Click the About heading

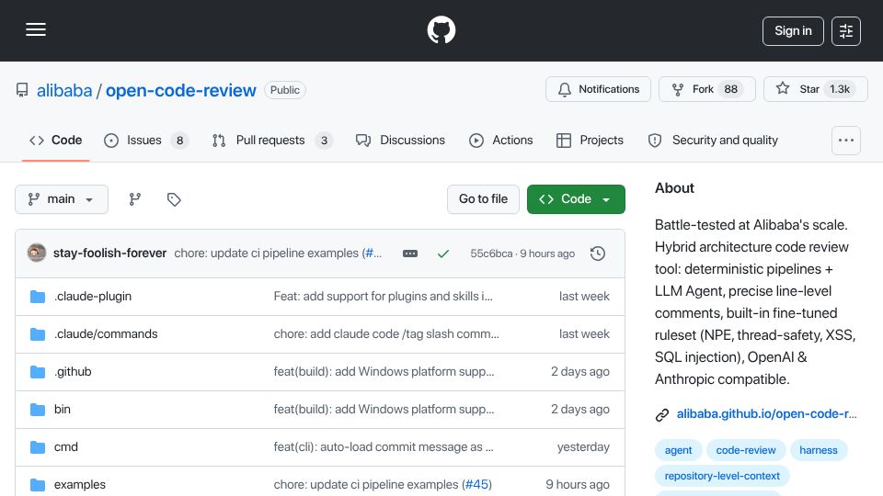click(x=674, y=188)
